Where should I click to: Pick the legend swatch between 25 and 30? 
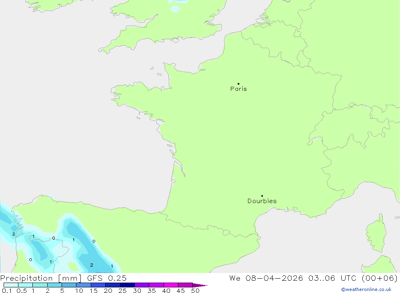tap(127, 285)
